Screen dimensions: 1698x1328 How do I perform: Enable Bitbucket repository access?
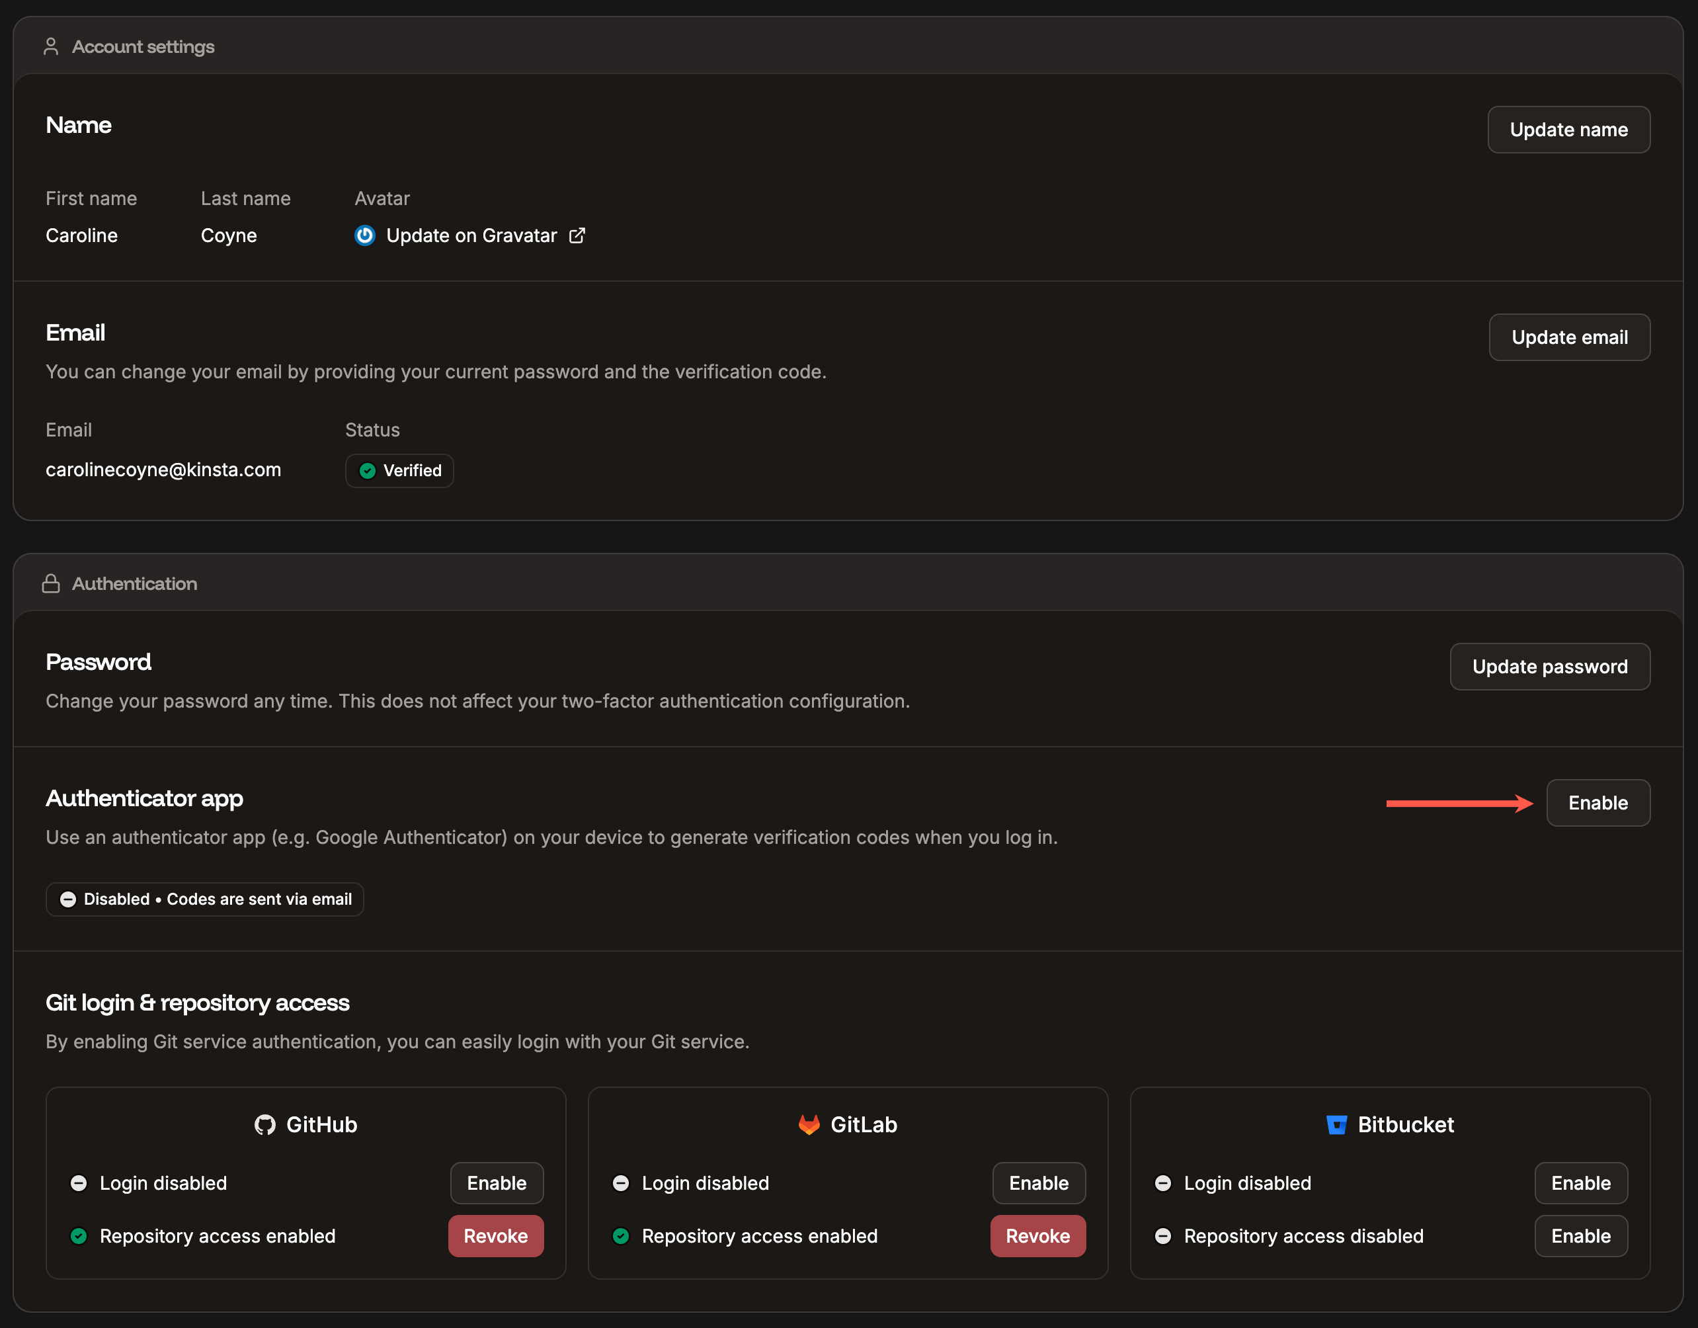click(x=1580, y=1235)
